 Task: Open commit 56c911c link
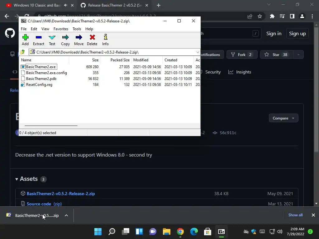225,133
